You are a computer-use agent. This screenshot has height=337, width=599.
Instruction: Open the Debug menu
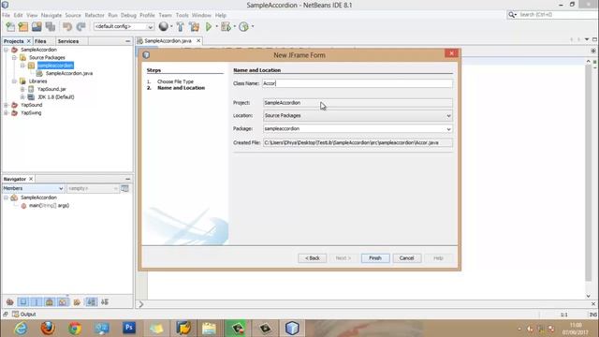[x=128, y=15]
